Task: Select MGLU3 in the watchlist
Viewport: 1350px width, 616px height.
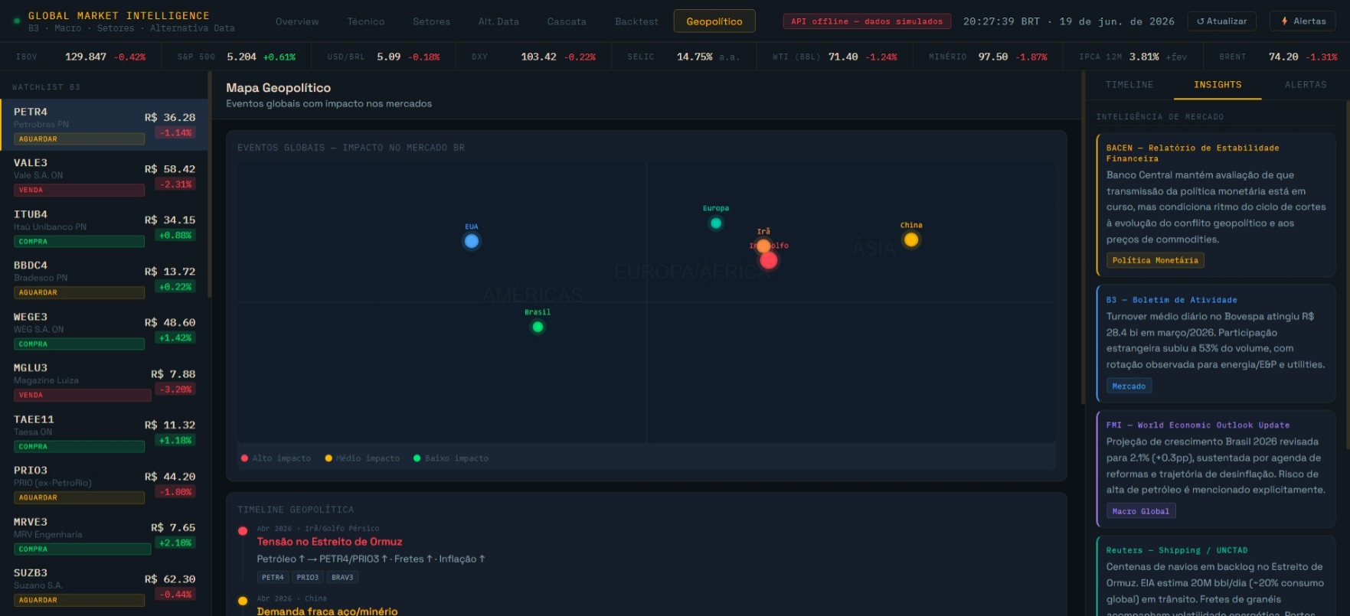Action: [104, 381]
